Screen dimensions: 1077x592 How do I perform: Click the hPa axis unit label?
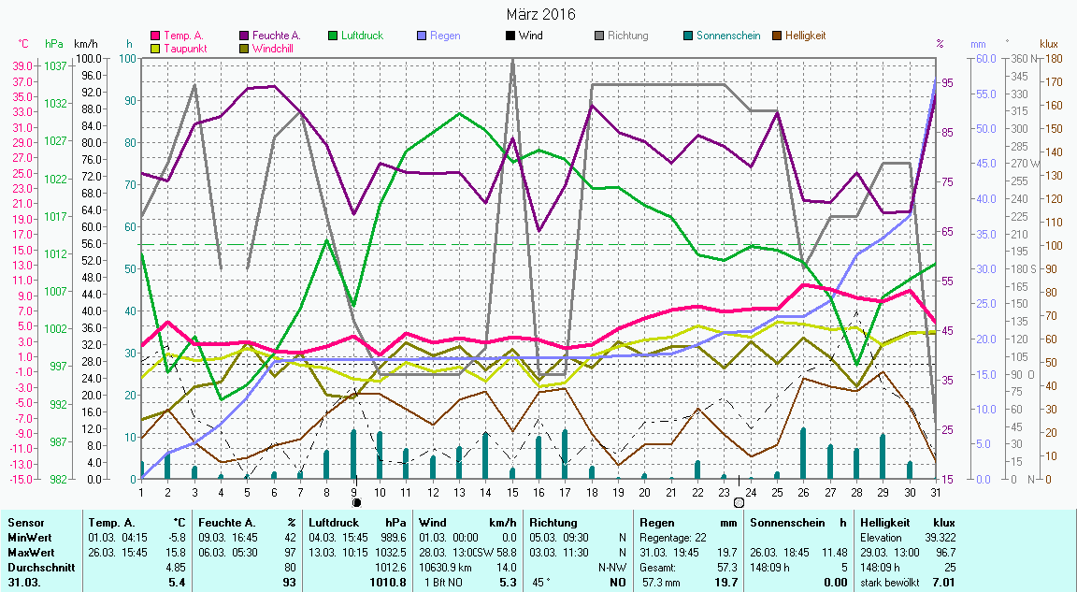[x=54, y=44]
